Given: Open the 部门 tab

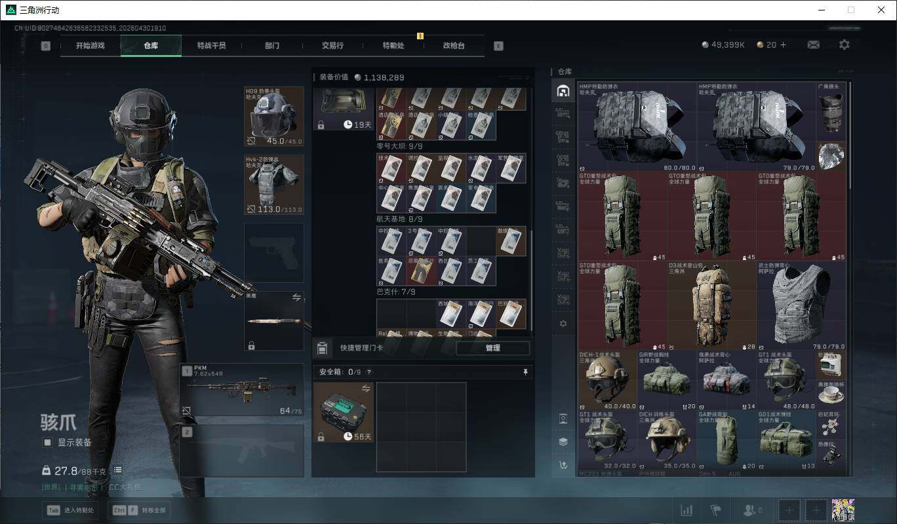Looking at the screenshot, I should point(272,46).
